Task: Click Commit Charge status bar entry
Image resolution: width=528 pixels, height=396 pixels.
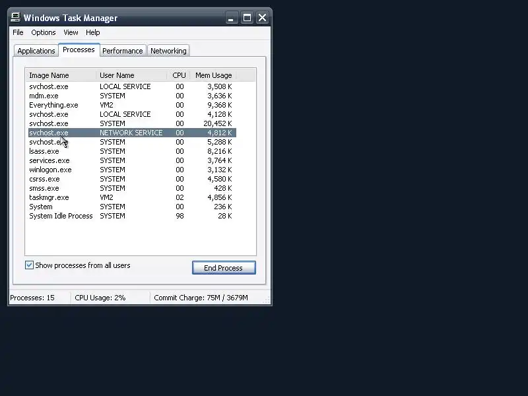Action: click(x=201, y=298)
